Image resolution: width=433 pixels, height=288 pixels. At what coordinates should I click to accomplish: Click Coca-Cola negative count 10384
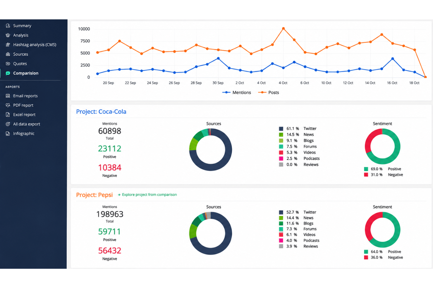tap(110, 167)
